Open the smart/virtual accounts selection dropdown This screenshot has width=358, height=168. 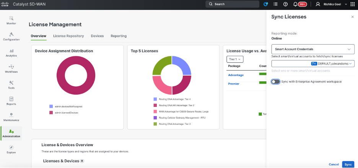click(313, 64)
